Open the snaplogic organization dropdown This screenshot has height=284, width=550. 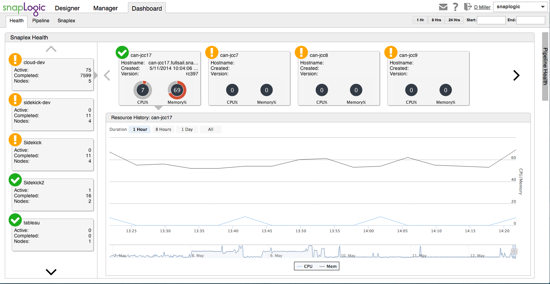520,7
